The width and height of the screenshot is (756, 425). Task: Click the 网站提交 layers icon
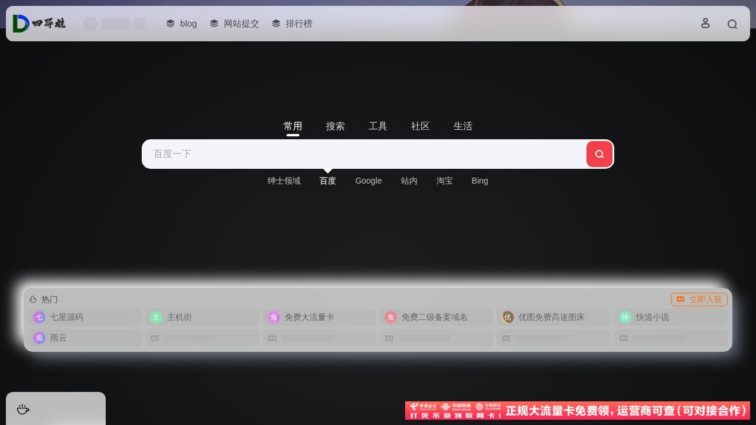[214, 24]
